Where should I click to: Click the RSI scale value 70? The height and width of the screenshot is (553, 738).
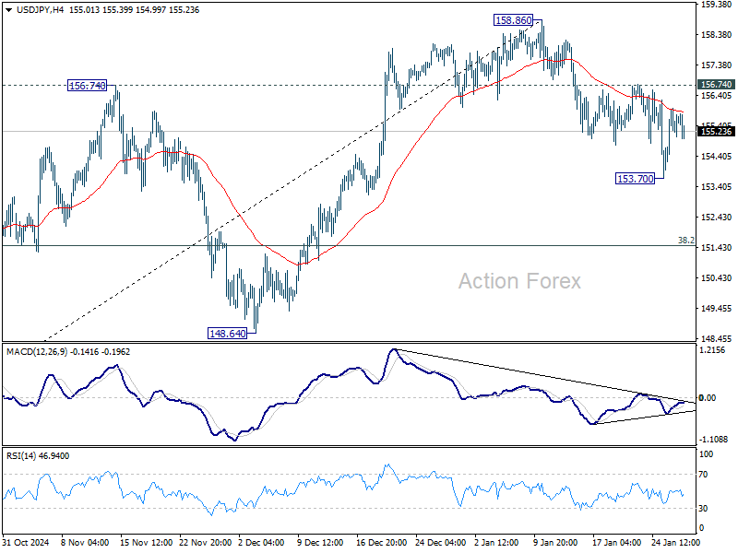point(703,475)
